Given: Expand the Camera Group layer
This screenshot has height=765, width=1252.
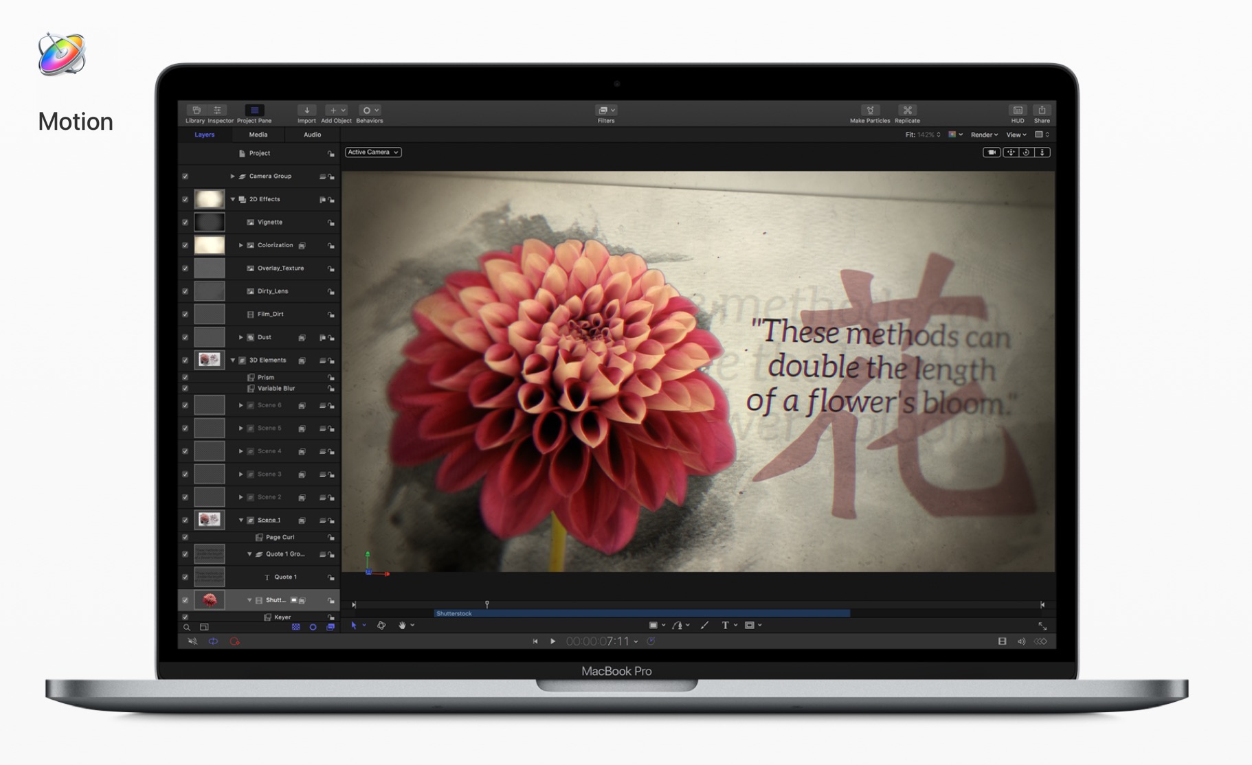Looking at the screenshot, I should click(233, 176).
